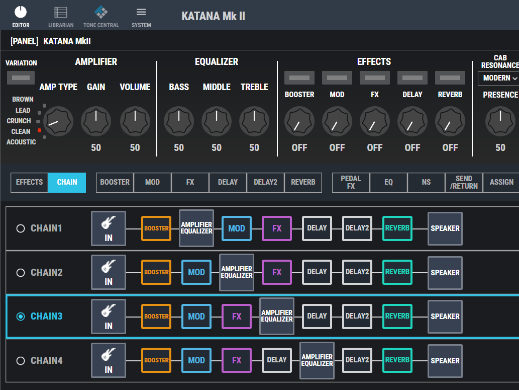Open the FX settings tab

190,182
